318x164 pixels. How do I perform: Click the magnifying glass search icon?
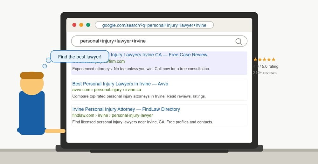click(x=239, y=41)
